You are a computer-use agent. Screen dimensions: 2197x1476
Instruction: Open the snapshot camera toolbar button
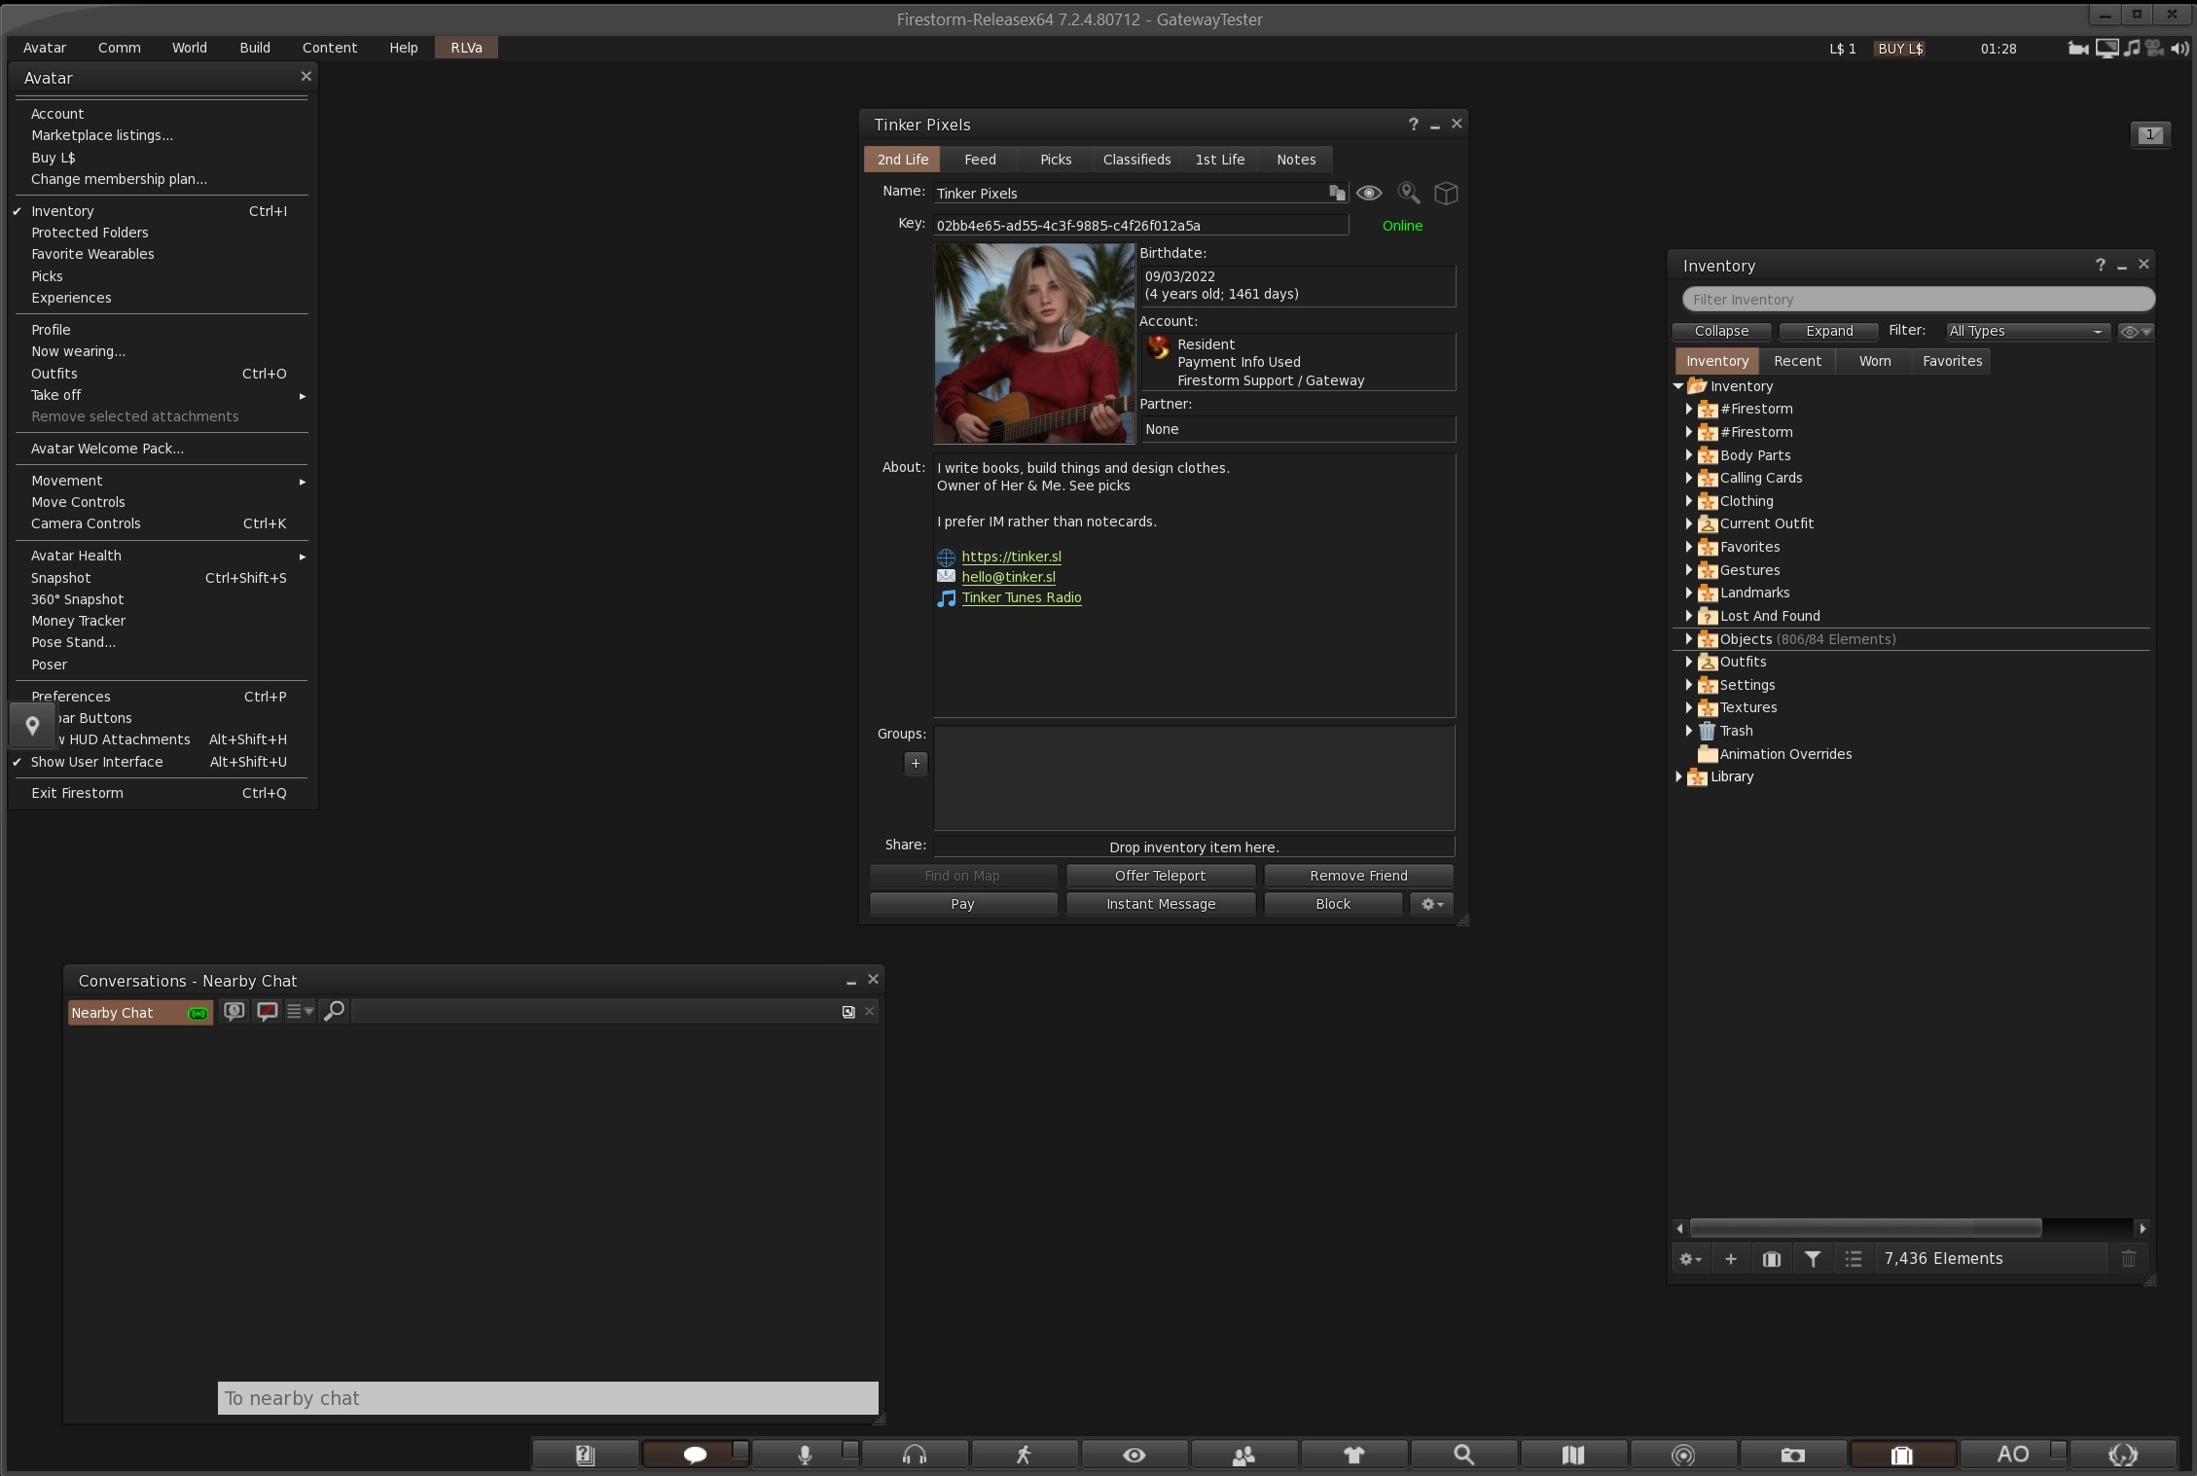pos(1793,1455)
